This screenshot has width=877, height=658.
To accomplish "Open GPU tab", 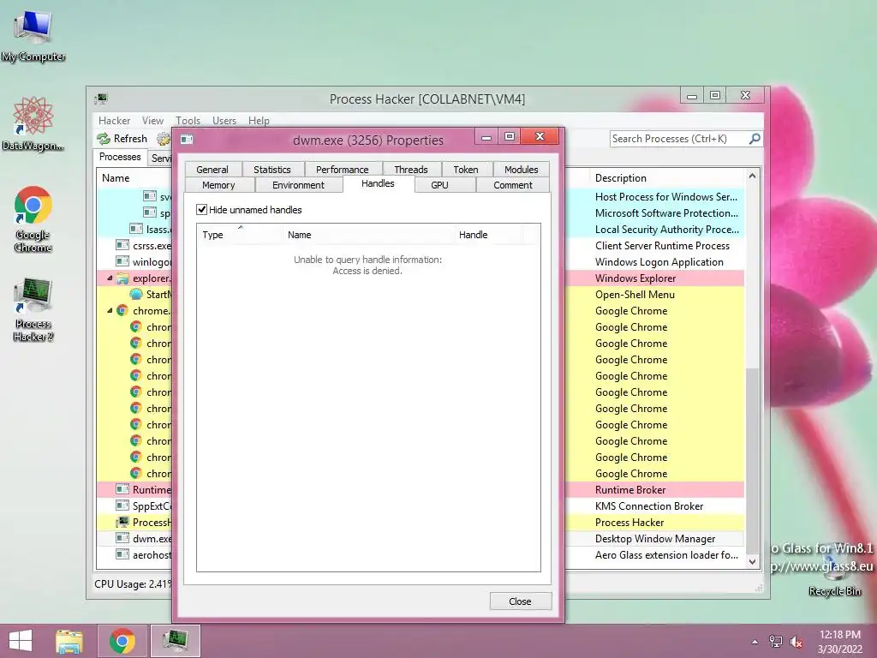I will click(439, 185).
